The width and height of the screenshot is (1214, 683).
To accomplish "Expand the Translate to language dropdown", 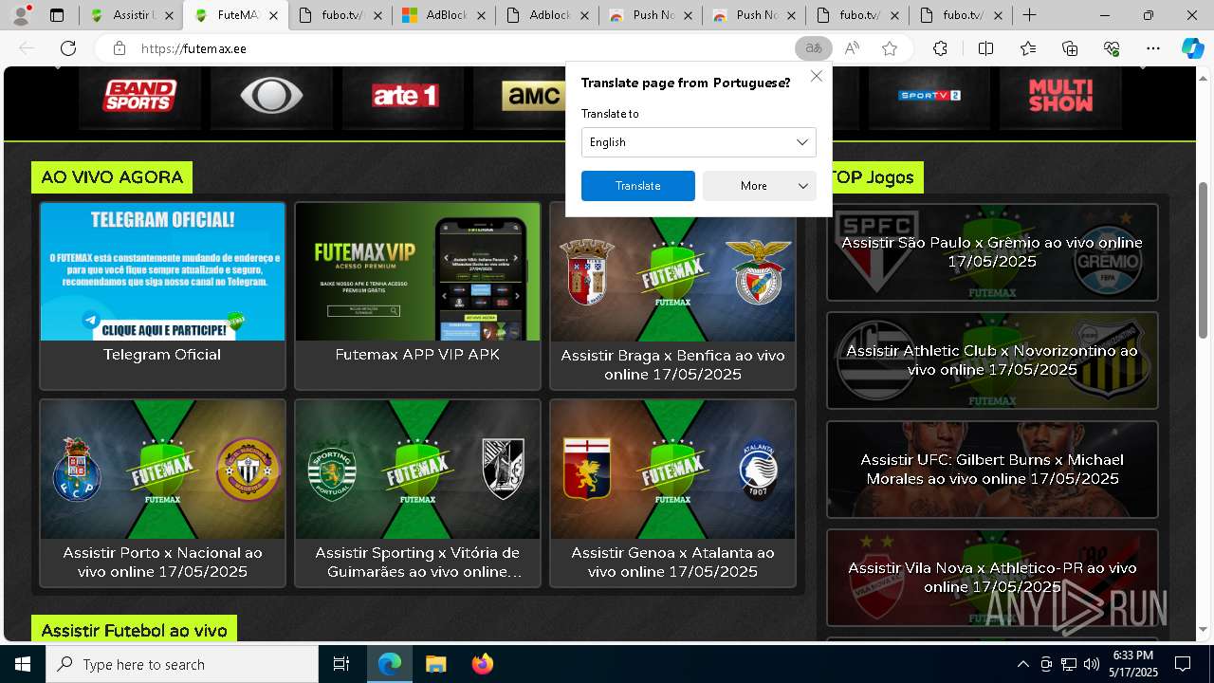I will coord(698,142).
